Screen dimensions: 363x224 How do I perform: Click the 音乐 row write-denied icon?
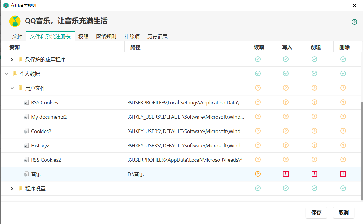[286, 174]
